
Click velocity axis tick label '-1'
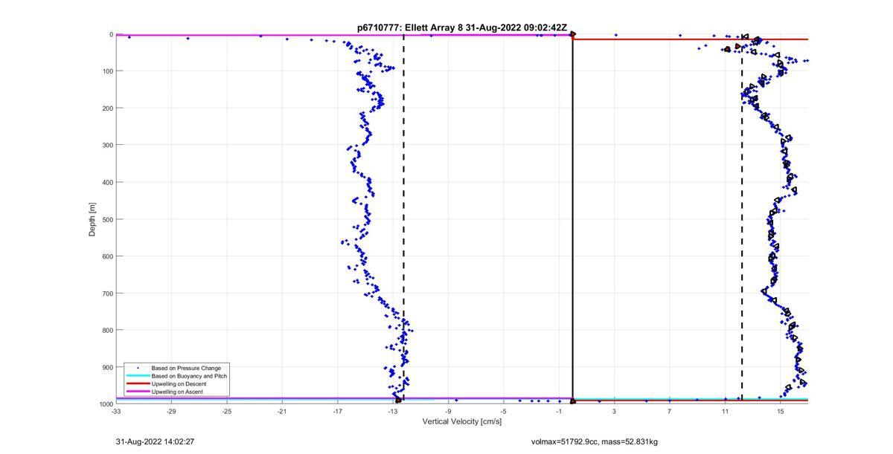click(x=559, y=411)
